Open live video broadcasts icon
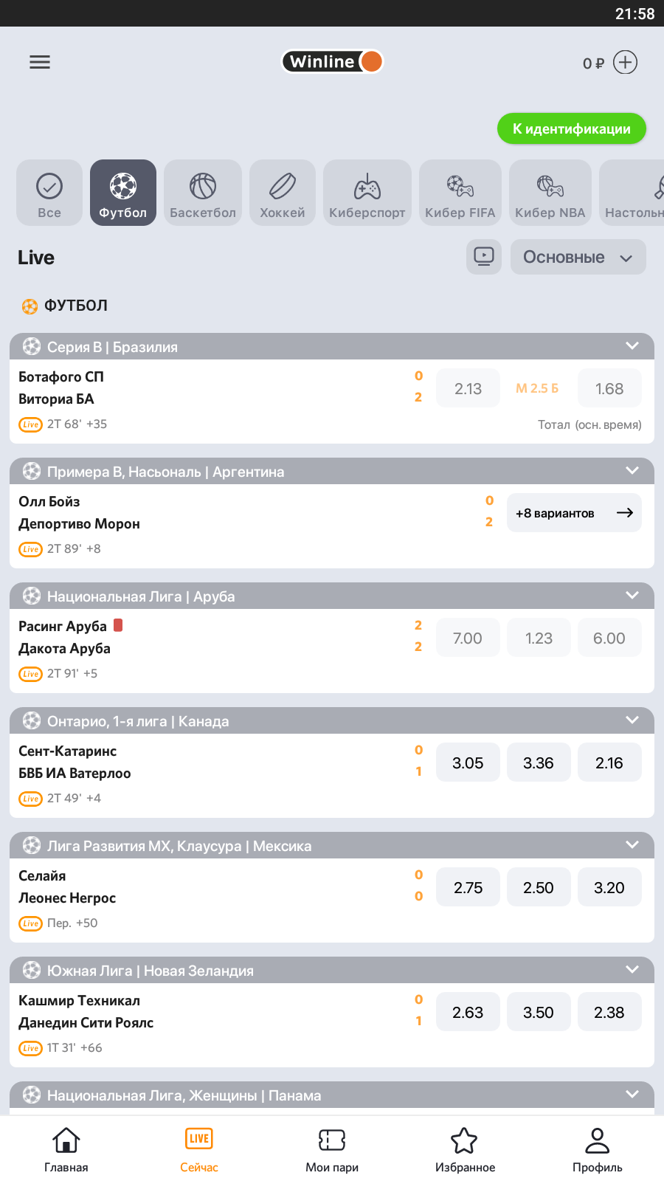This screenshot has width=664, height=1181. 484,257
